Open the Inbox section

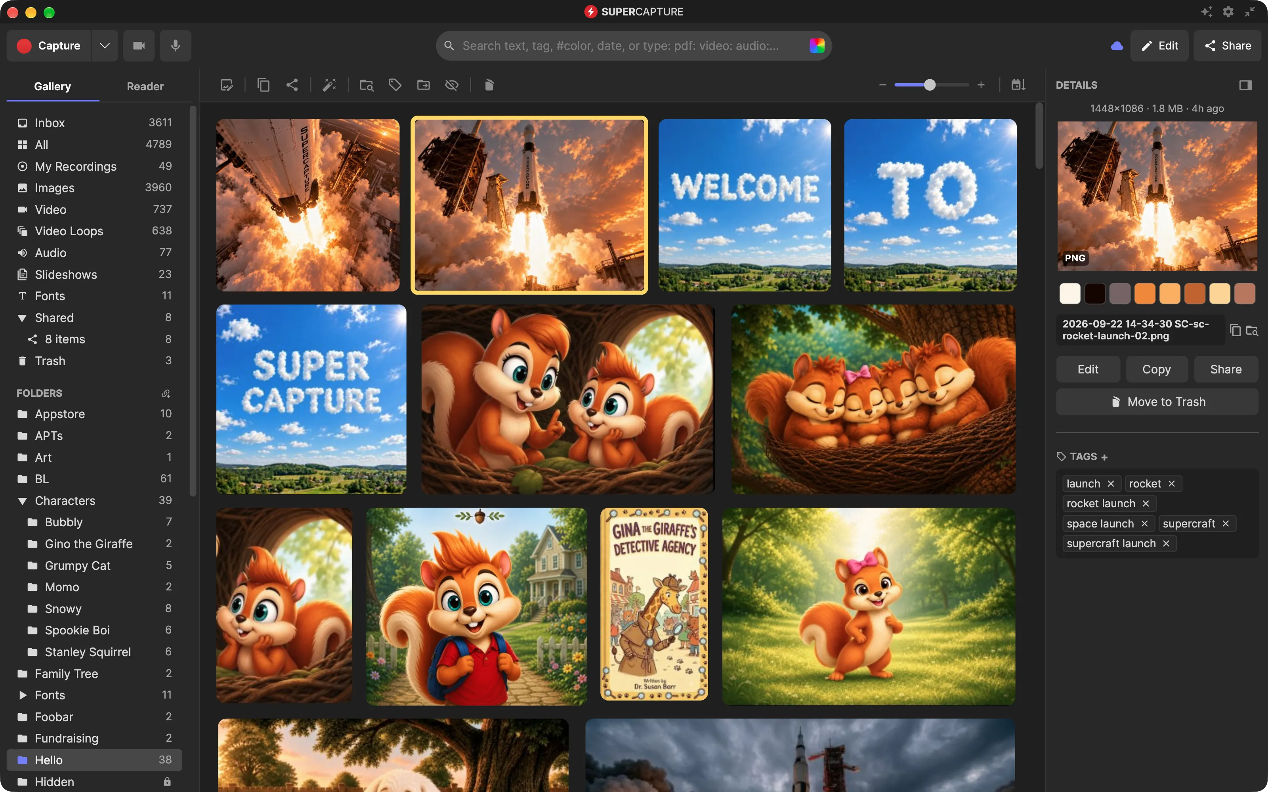(94, 123)
